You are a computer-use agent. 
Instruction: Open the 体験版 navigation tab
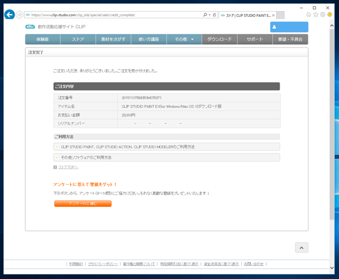(x=42, y=39)
